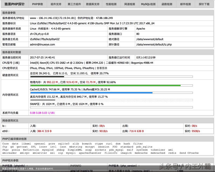Select the 数据库支持 tab
Image resolution: width=215 pixels, height=172 pixels.
click(93, 4)
